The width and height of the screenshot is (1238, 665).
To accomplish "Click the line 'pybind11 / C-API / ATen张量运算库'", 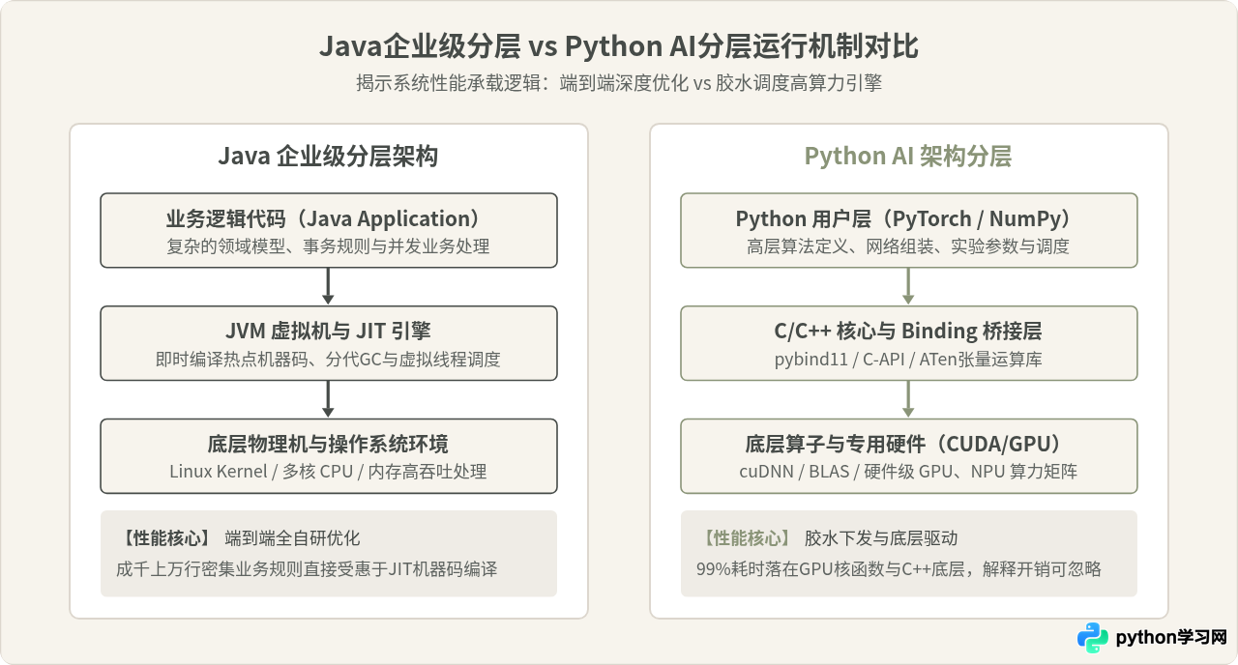I will point(908,359).
